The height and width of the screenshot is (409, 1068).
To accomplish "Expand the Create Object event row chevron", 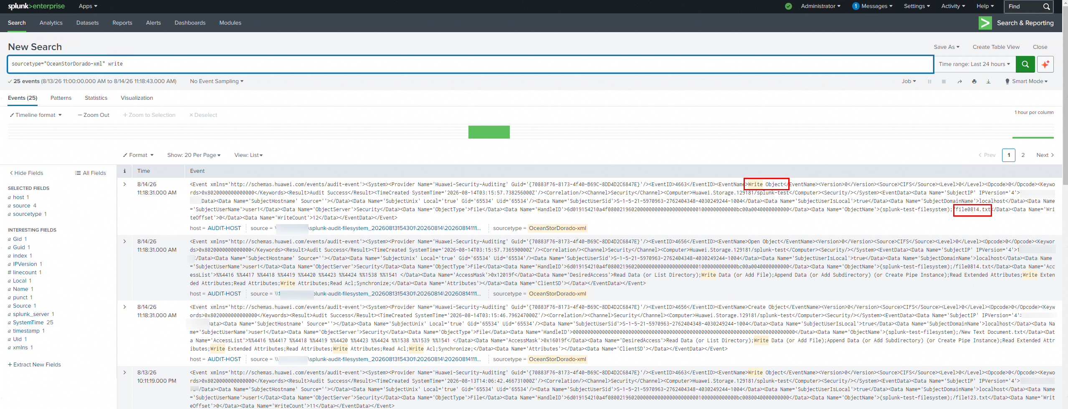I will (124, 307).
